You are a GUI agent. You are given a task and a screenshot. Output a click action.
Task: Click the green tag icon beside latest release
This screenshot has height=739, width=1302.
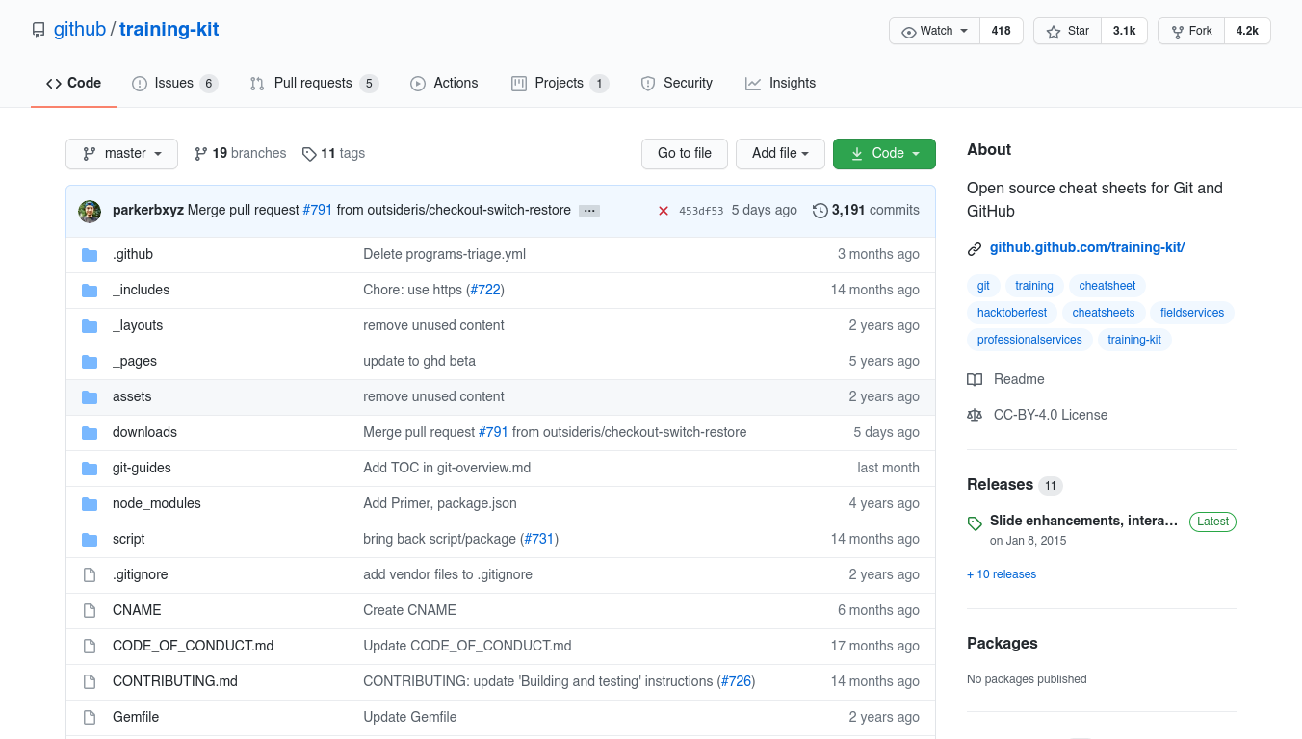coord(975,522)
